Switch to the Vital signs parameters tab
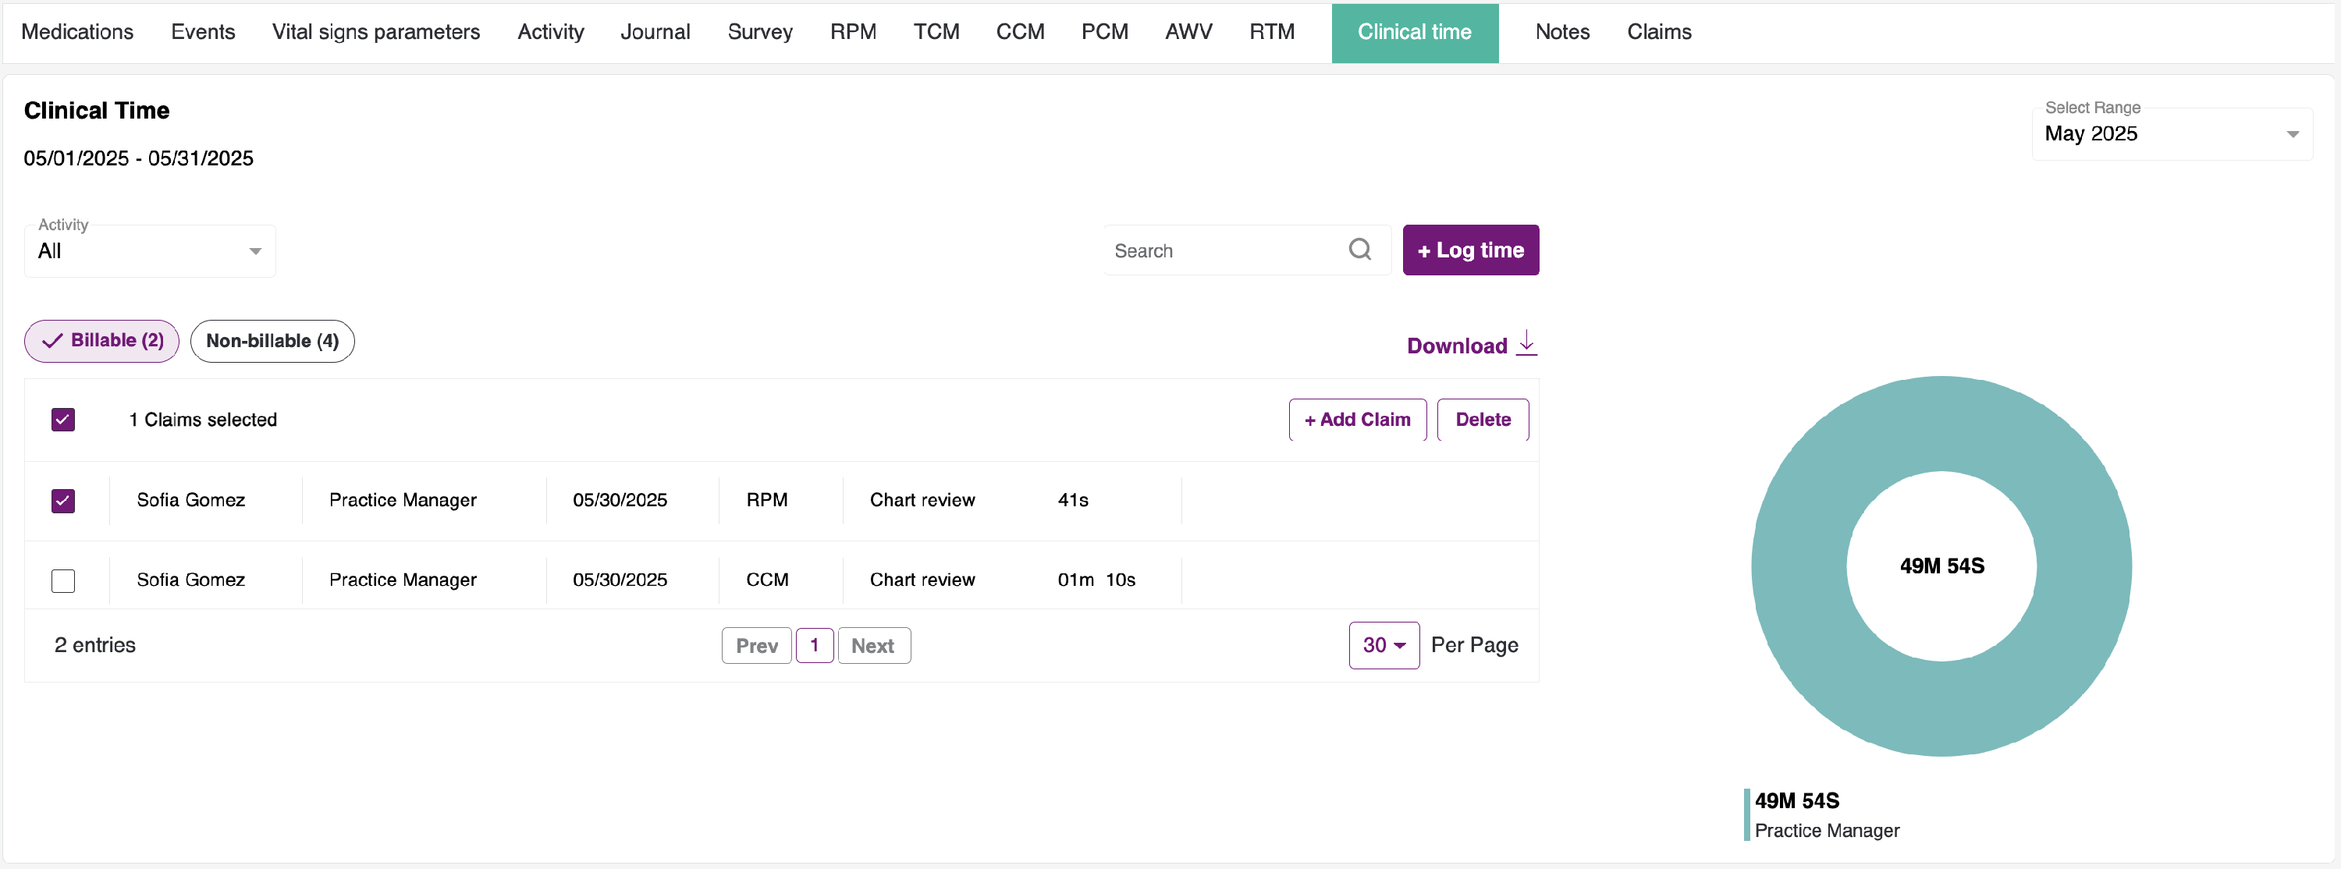Image resolution: width=2341 pixels, height=869 pixels. coord(375,32)
